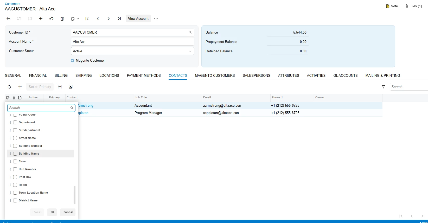Viewport: 428px width, 223px height.
Task: Go to first record icon
Action: [x=87, y=19]
